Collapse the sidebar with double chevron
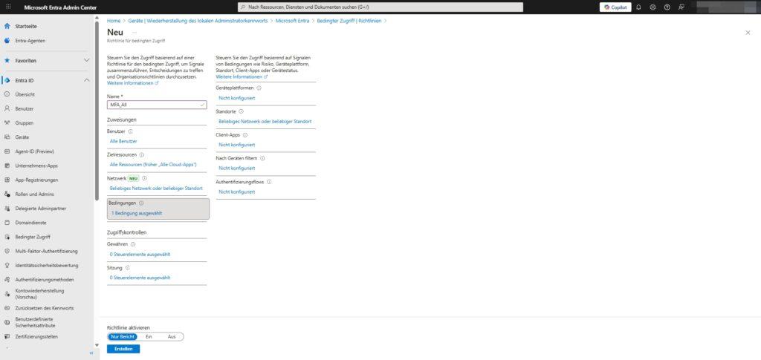 point(91,353)
